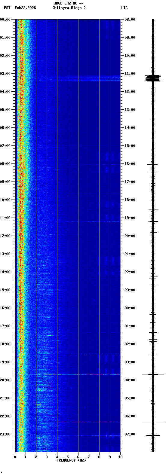Click the station title "JMGB EHZ NC --"
Viewport: 166px width, 476px height.
point(69,3)
